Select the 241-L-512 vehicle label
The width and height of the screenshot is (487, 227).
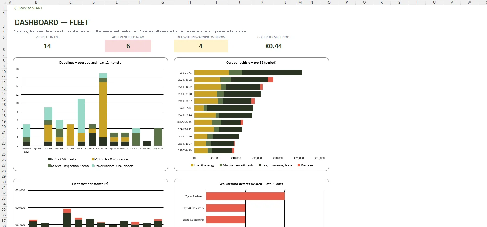point(185,108)
